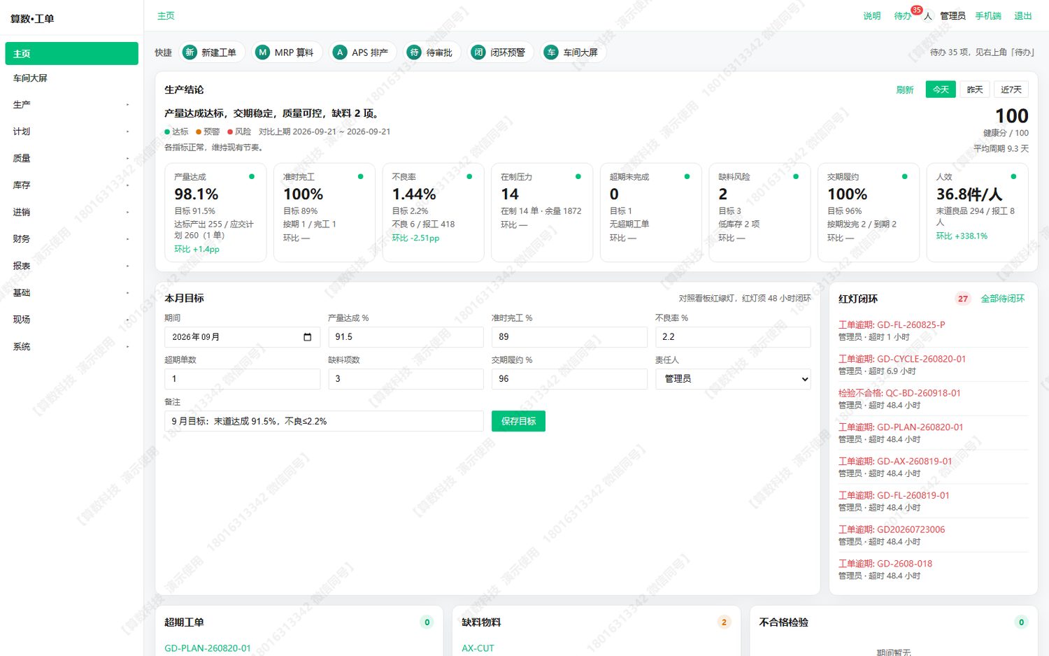Expand the 库存 sidebar menu
The image size is (1049, 656).
pos(71,185)
